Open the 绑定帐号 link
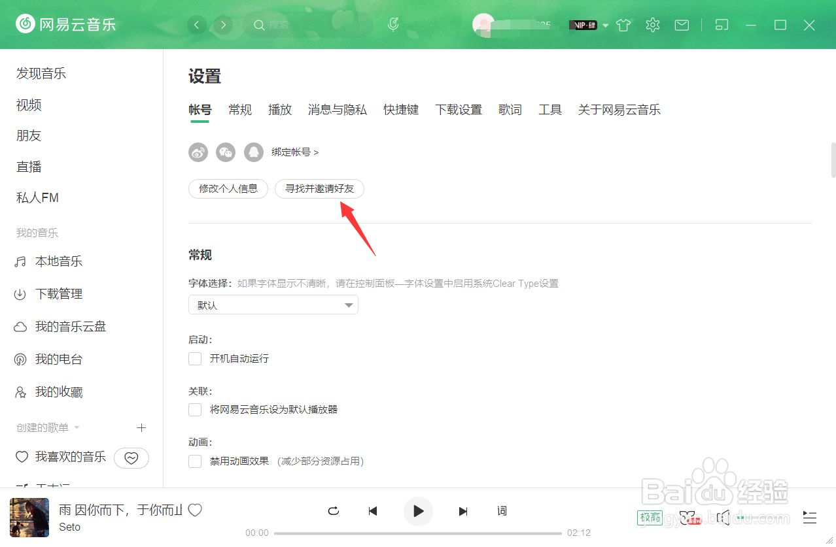The image size is (836, 547). point(295,152)
